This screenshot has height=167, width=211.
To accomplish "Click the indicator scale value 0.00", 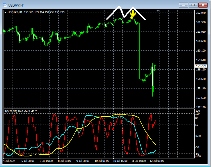I will tap(198, 136).
